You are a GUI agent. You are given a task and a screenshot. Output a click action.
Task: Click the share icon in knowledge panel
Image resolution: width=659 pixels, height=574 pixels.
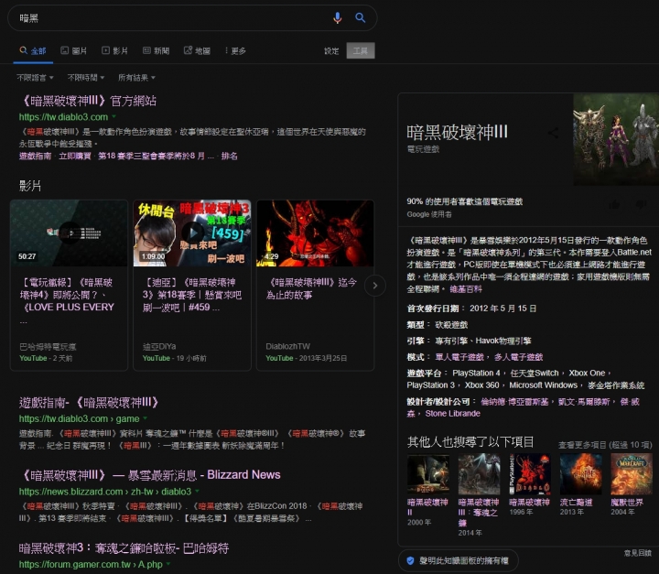(554, 133)
